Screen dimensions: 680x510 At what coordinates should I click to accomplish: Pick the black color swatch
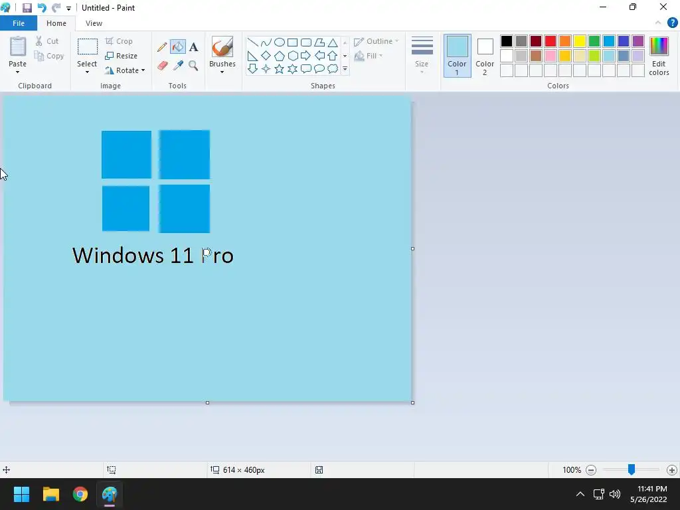[x=507, y=41]
